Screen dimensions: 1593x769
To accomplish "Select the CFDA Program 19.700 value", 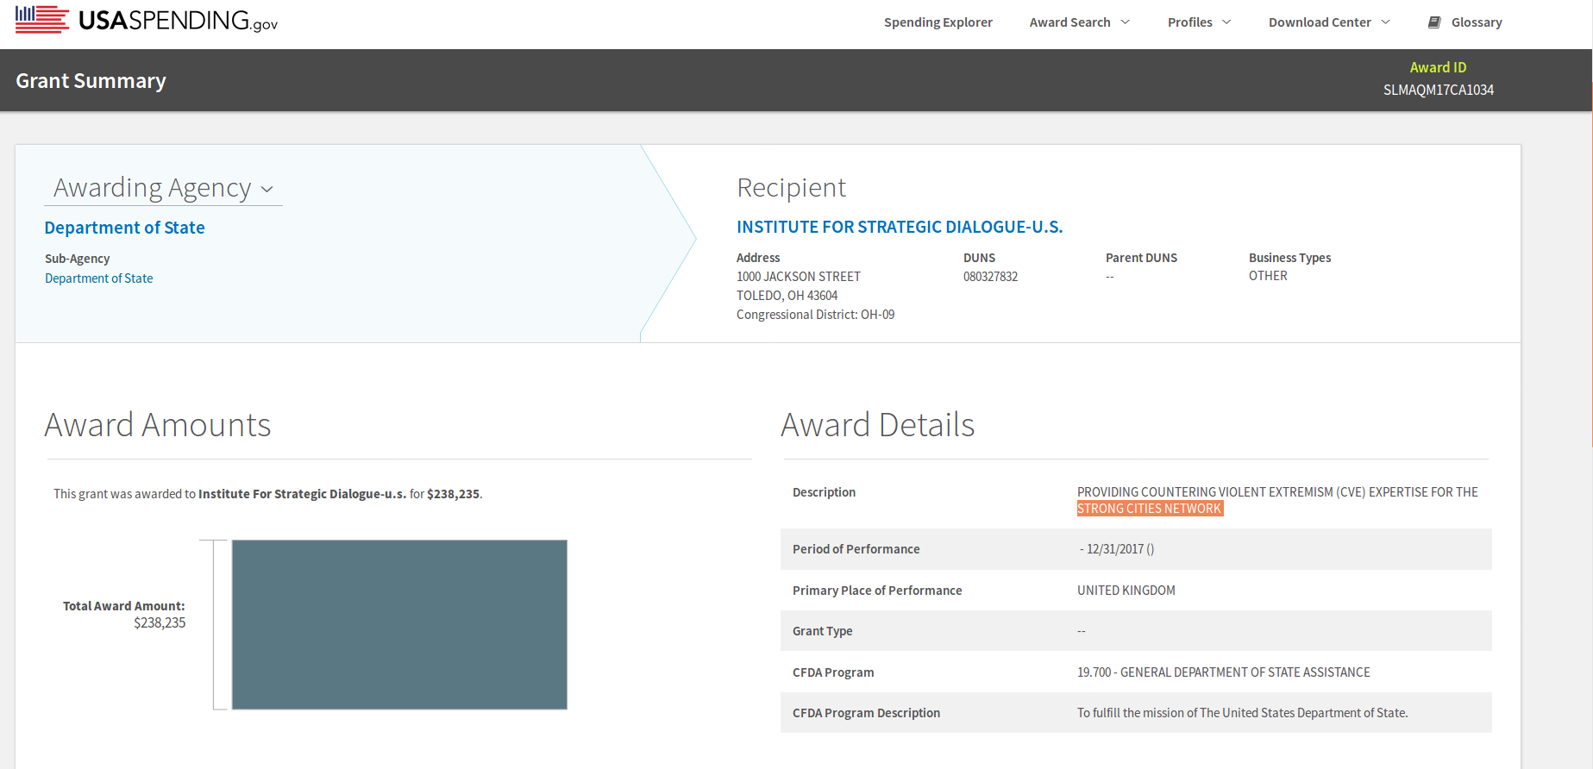I will pos(1223,672).
